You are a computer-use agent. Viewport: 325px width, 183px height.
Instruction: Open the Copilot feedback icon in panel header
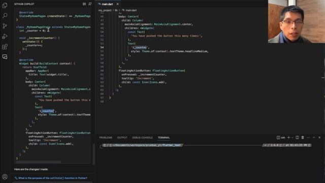coord(90,4)
